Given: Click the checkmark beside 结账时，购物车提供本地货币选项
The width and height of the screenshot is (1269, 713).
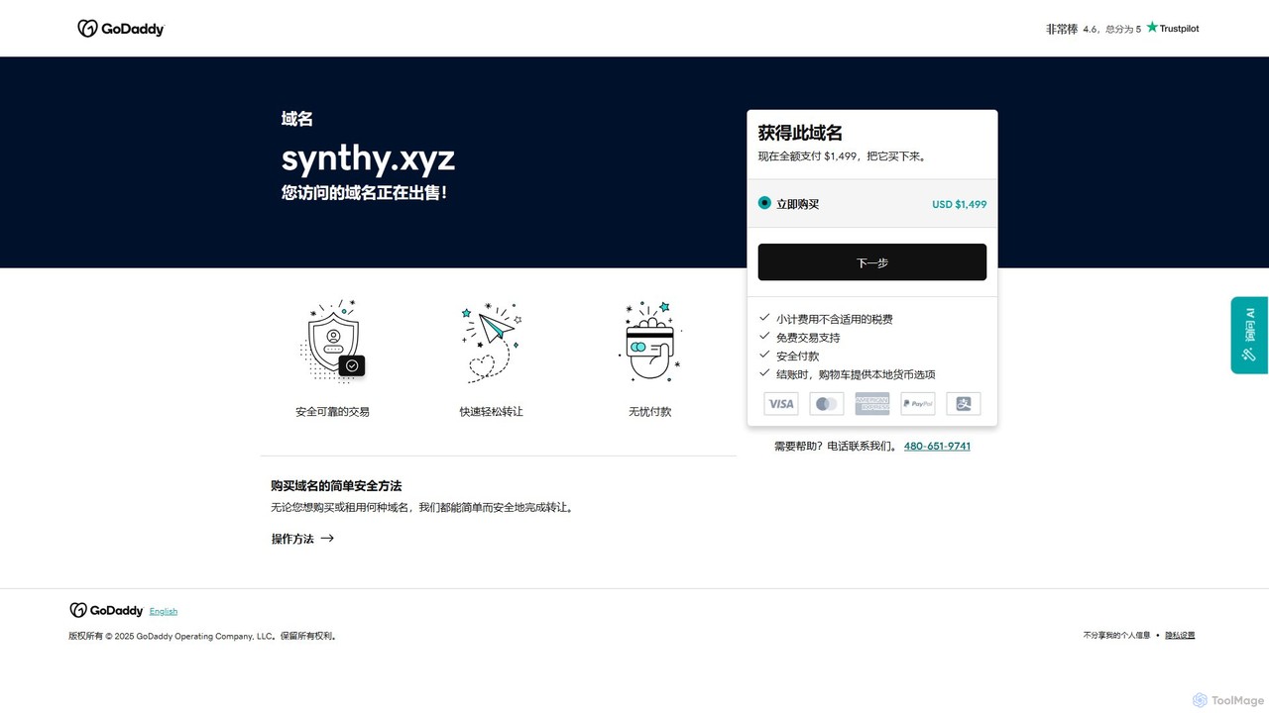Looking at the screenshot, I should pyautogui.click(x=764, y=372).
